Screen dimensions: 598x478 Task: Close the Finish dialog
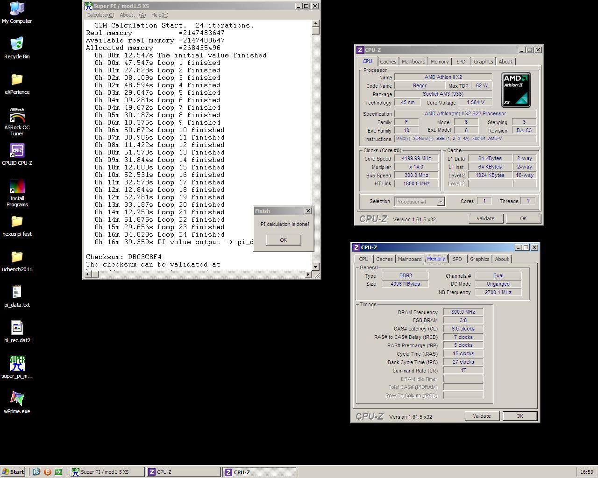[x=308, y=211]
